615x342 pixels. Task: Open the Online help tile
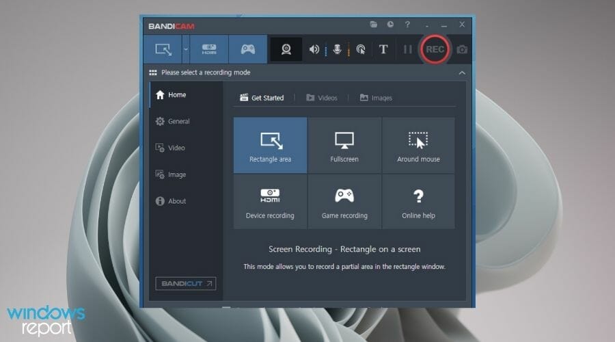[x=418, y=201]
